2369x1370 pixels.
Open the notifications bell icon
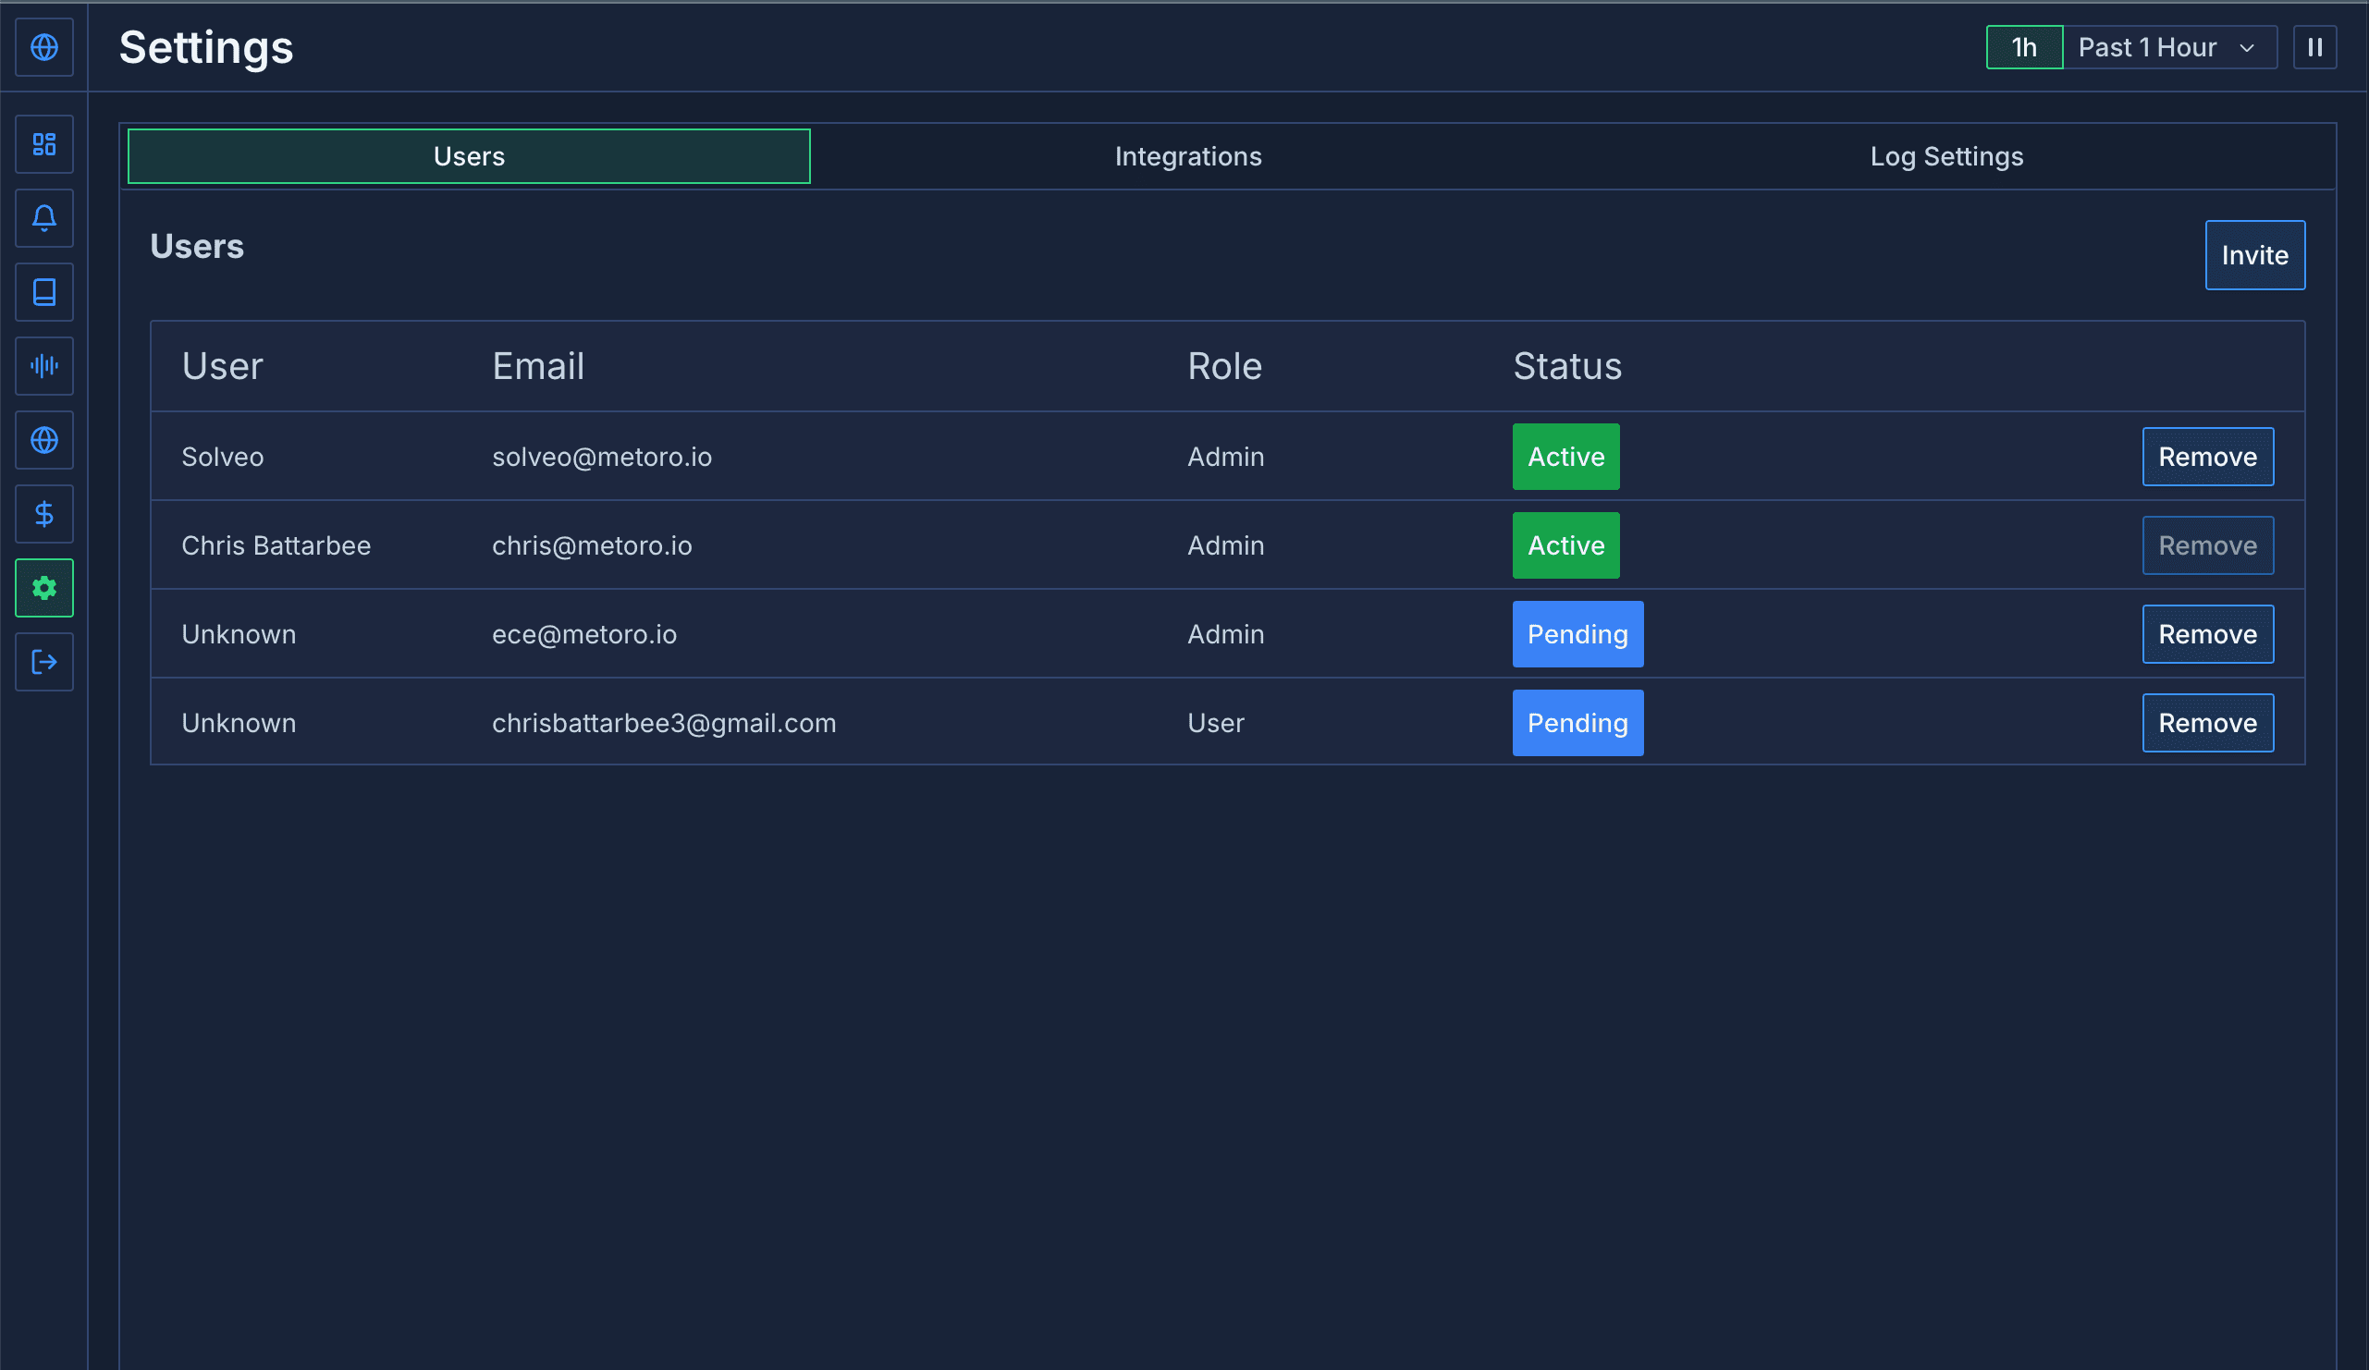point(44,217)
